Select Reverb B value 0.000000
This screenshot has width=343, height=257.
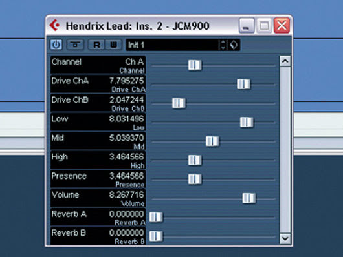click(126, 232)
